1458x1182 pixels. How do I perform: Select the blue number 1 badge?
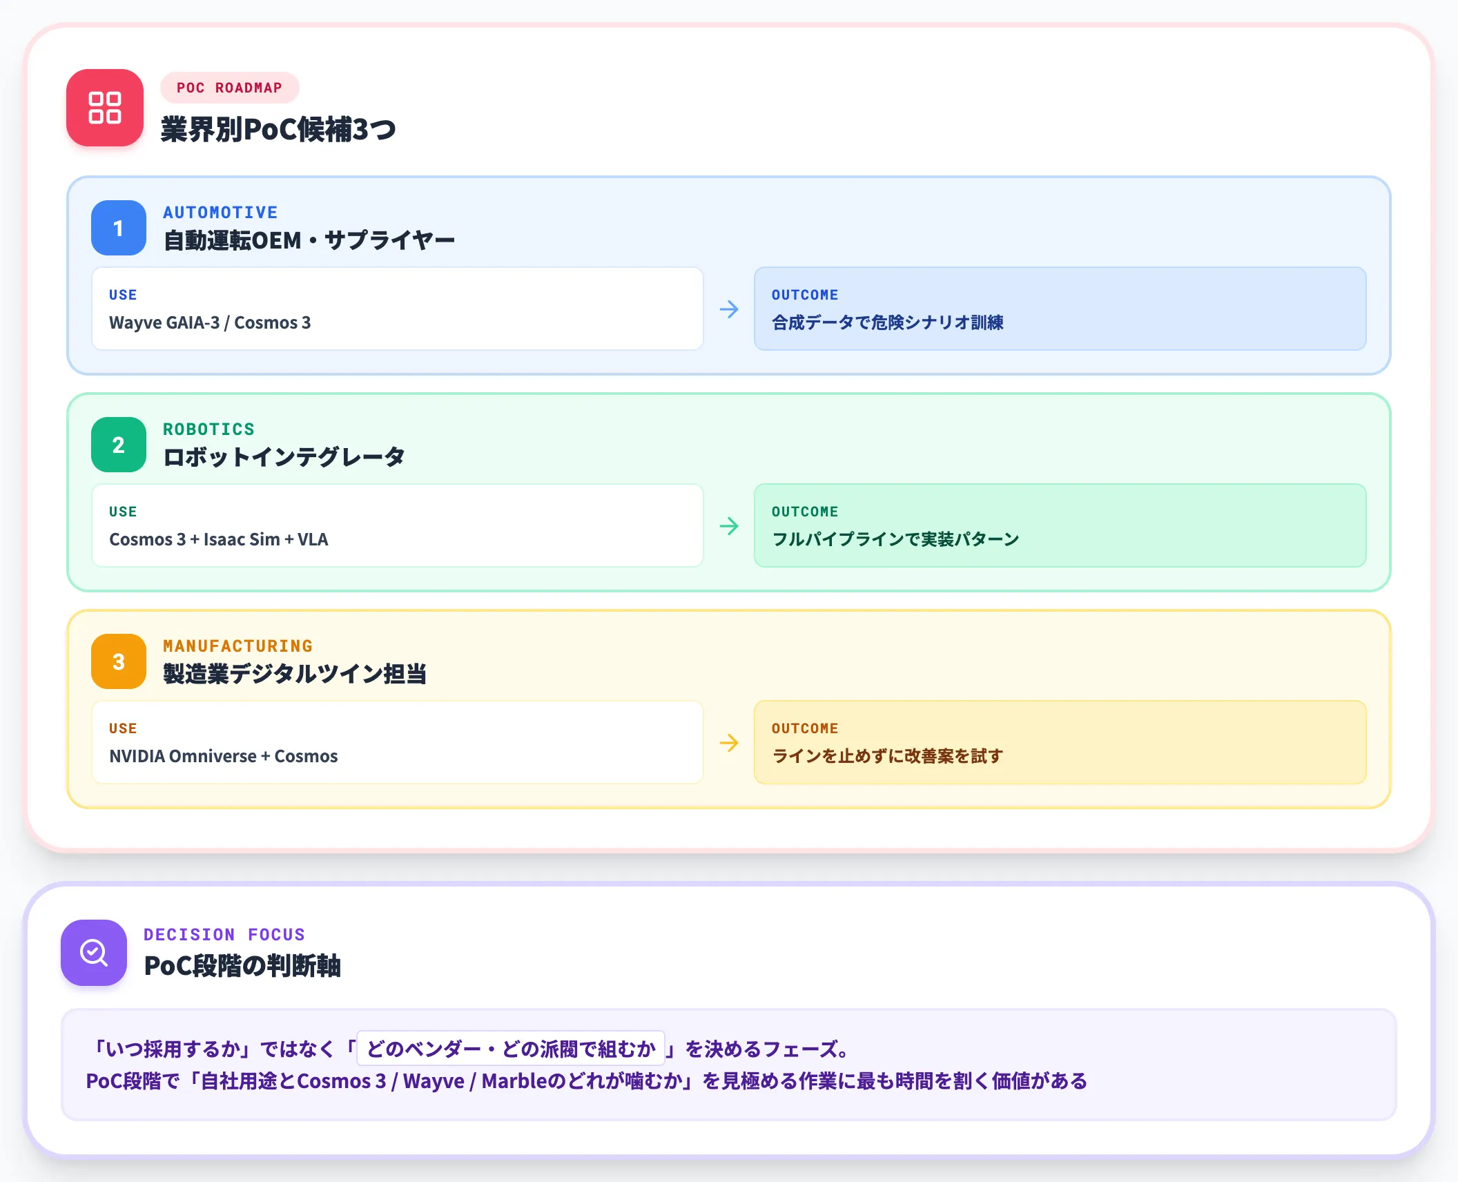pyautogui.click(x=119, y=228)
